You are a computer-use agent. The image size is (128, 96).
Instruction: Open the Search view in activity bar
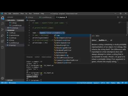click(2, 24)
